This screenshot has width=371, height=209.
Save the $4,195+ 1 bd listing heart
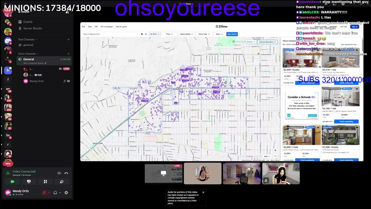coord(357,89)
